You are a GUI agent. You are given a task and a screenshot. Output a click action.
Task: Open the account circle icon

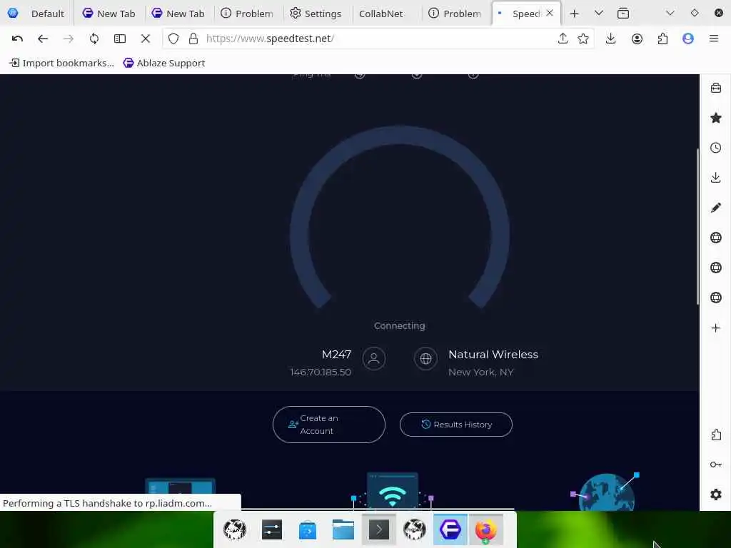637,39
